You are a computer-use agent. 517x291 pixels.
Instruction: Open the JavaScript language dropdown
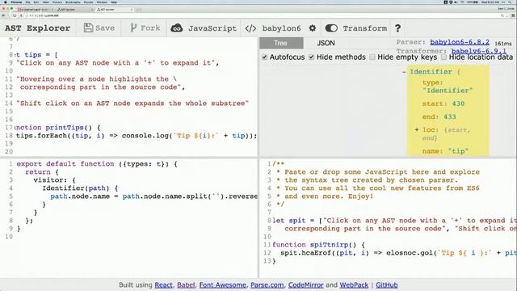204,28
